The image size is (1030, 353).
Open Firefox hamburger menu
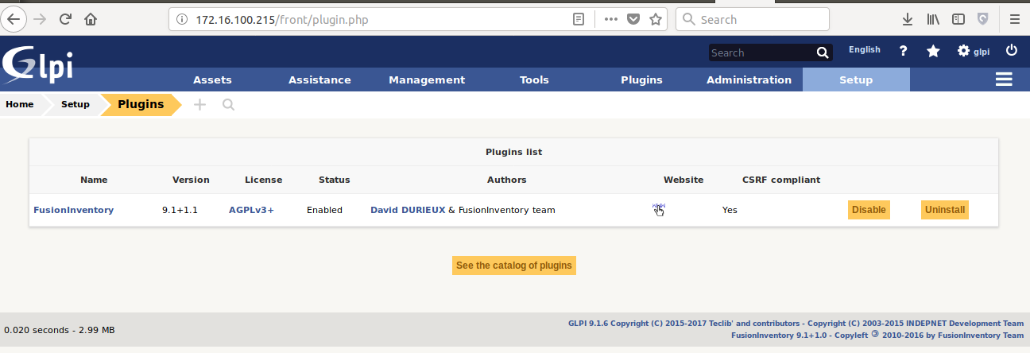click(1014, 19)
